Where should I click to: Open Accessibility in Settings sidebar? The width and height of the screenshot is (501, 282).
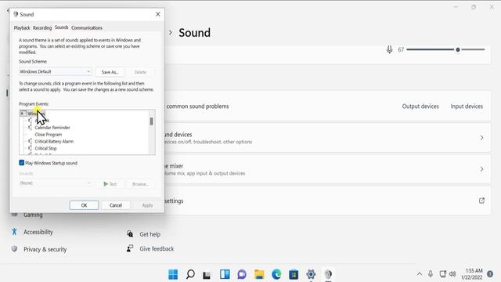(38, 232)
